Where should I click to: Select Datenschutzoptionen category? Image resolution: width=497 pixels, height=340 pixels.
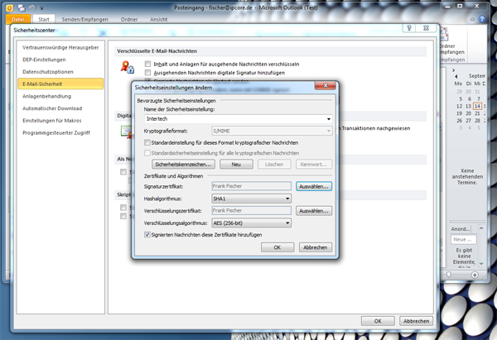[60, 72]
